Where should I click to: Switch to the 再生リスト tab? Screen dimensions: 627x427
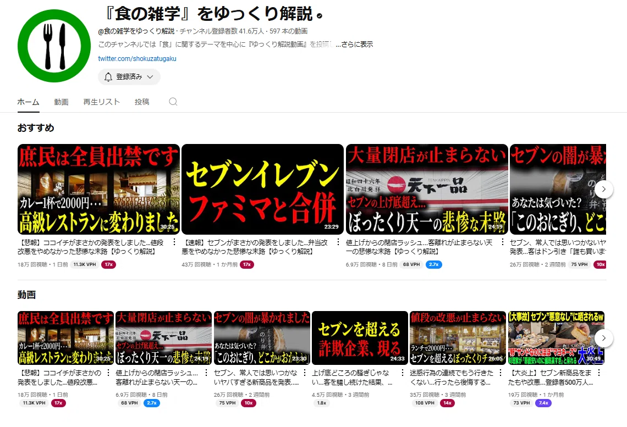click(102, 102)
